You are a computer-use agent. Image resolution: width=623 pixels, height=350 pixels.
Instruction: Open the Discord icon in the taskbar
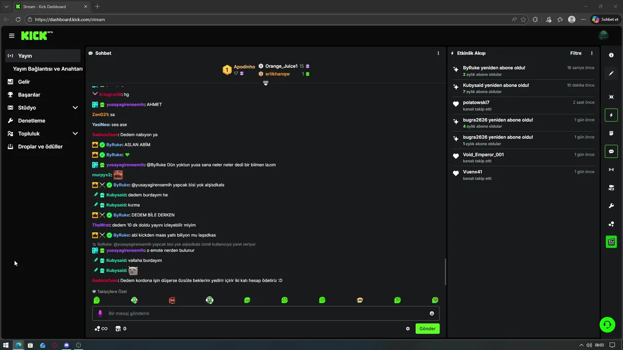(x=67, y=345)
